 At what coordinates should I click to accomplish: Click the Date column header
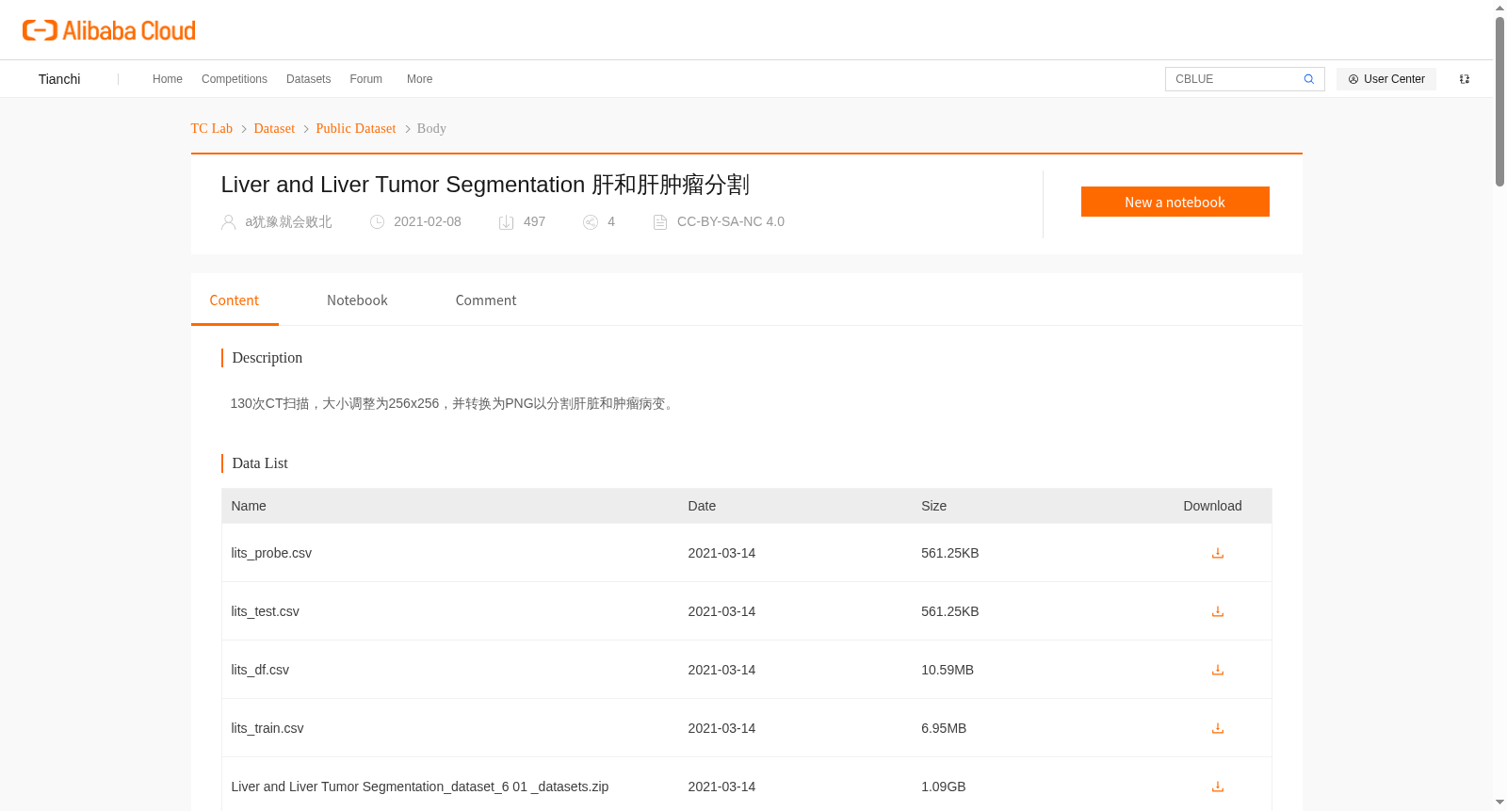[702, 506]
